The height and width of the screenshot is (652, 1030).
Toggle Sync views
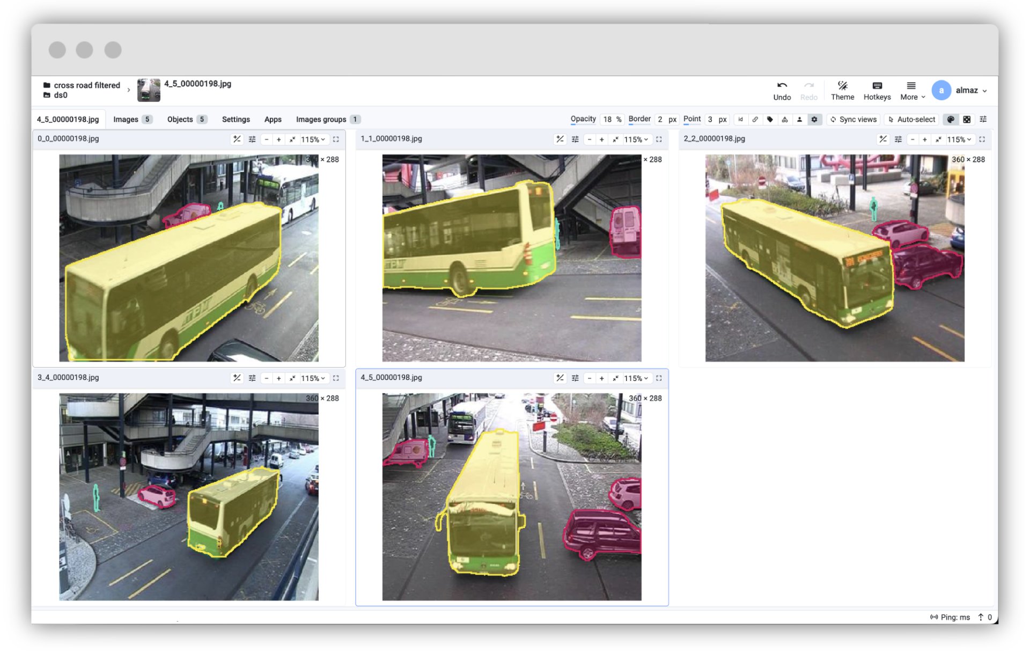[853, 119]
